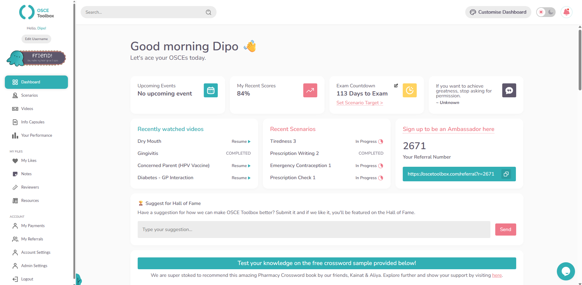582x285 pixels.
Task: View Your Performance page
Action: 36,136
